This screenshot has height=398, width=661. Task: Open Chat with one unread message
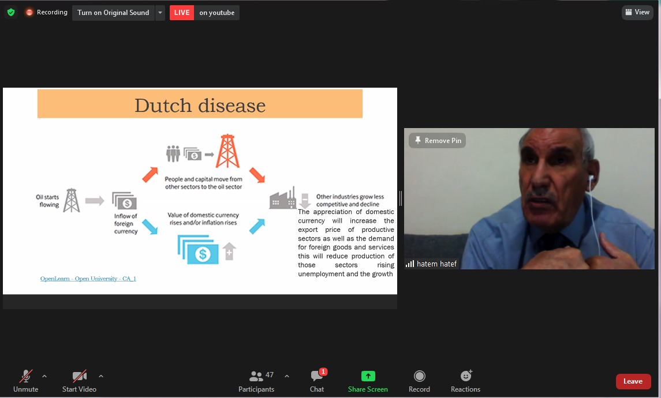317,381
